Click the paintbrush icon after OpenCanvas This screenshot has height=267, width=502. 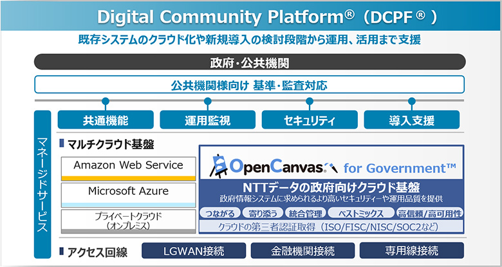(332, 167)
